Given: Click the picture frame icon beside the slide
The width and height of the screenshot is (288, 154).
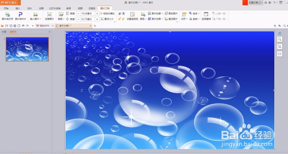Looking at the screenshot, I should click(x=280, y=54).
